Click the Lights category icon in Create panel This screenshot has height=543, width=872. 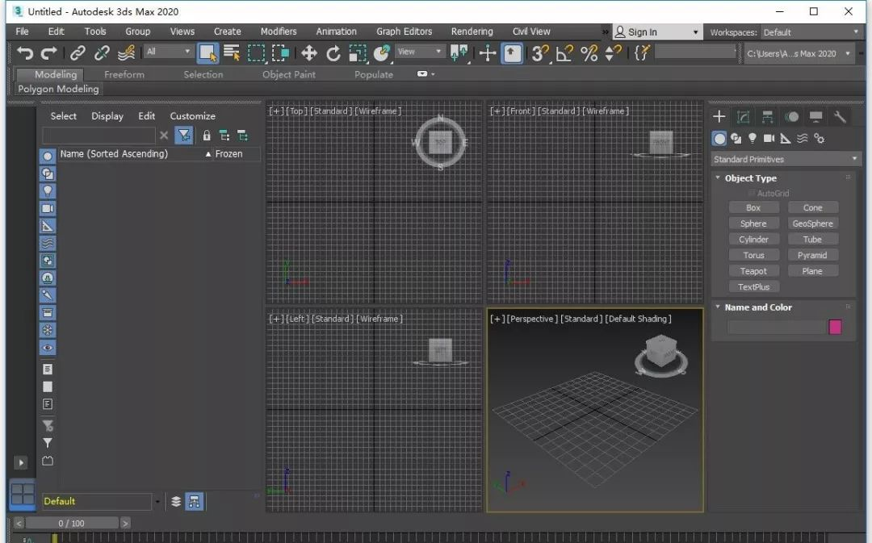click(753, 138)
